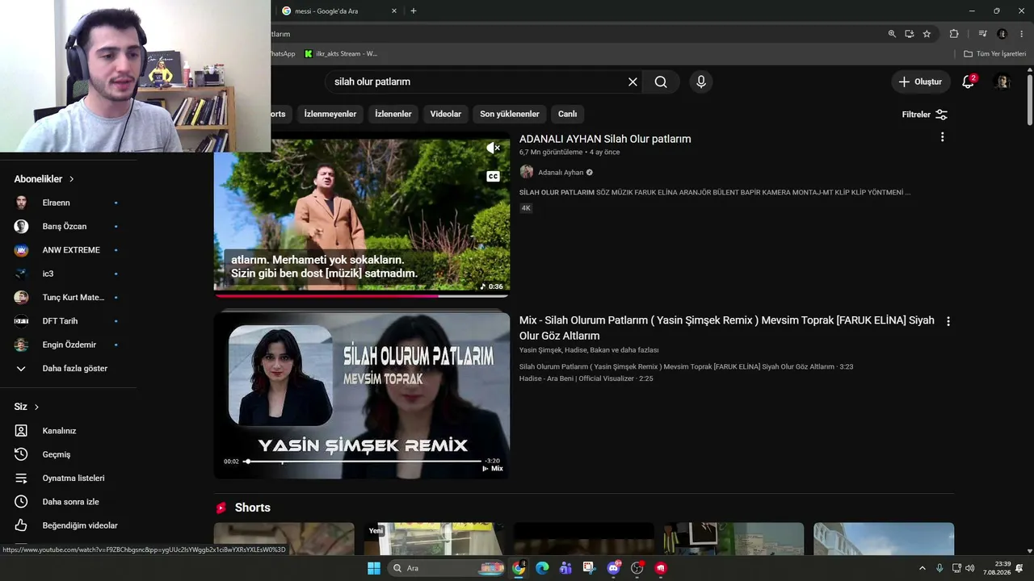Image resolution: width=1034 pixels, height=581 pixels.
Task: Play the Adanalı Ayhan video thumbnail
Action: [362, 214]
